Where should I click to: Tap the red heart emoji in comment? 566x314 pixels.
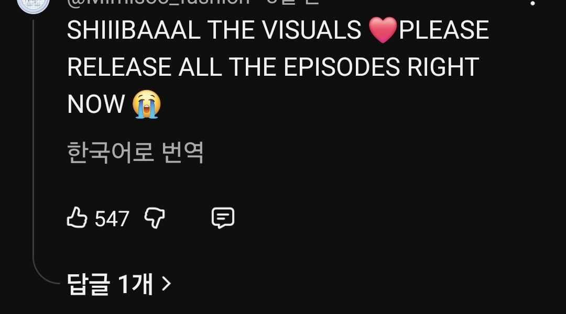click(383, 30)
